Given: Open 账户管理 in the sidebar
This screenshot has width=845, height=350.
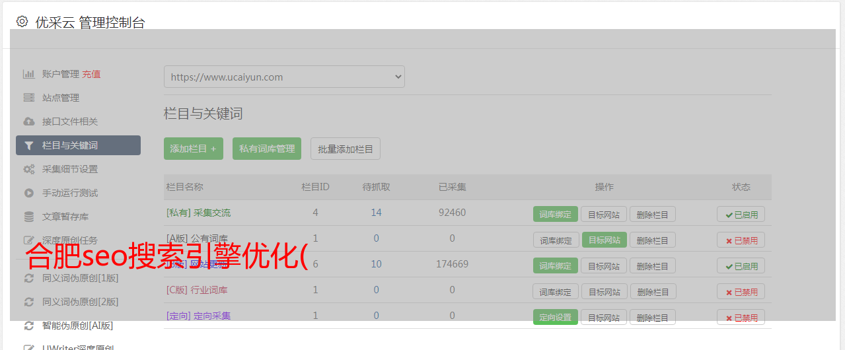Looking at the screenshot, I should [x=61, y=74].
